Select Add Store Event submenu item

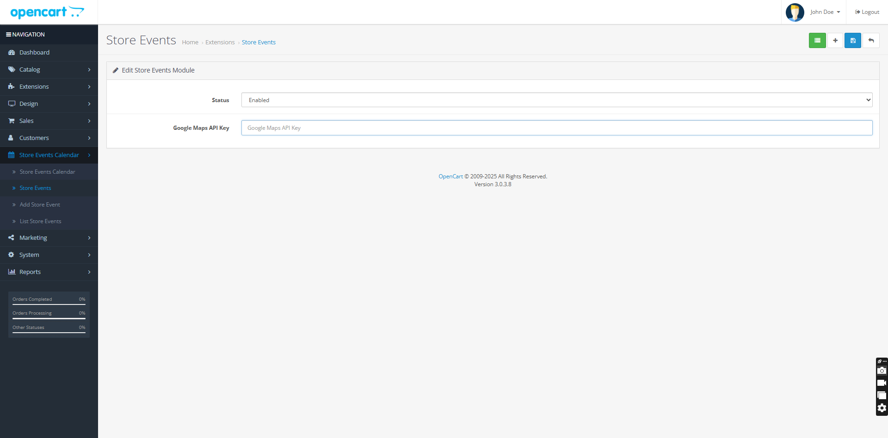coord(40,205)
